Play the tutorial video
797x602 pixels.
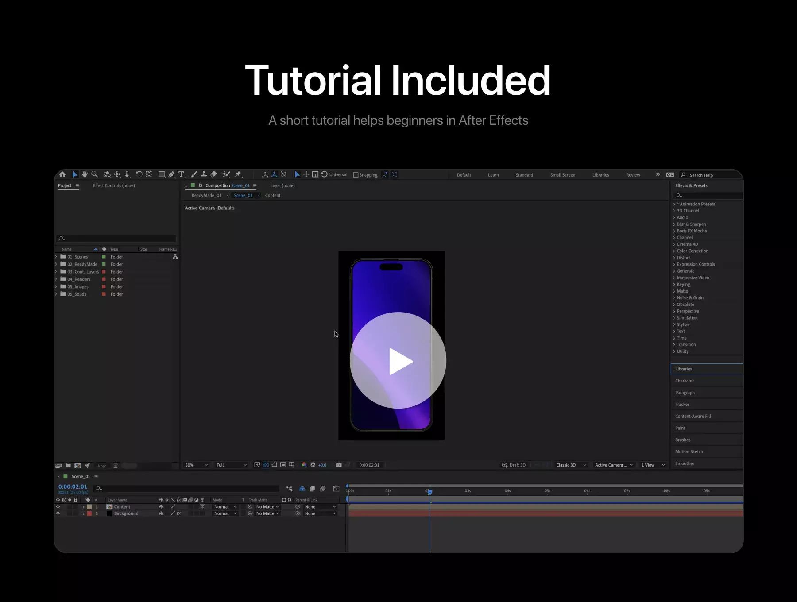coord(398,360)
